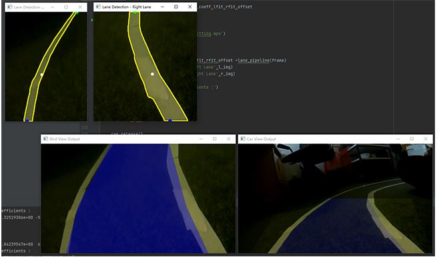
Task: Minimize the left Lane Detection window
Action: [53, 7]
